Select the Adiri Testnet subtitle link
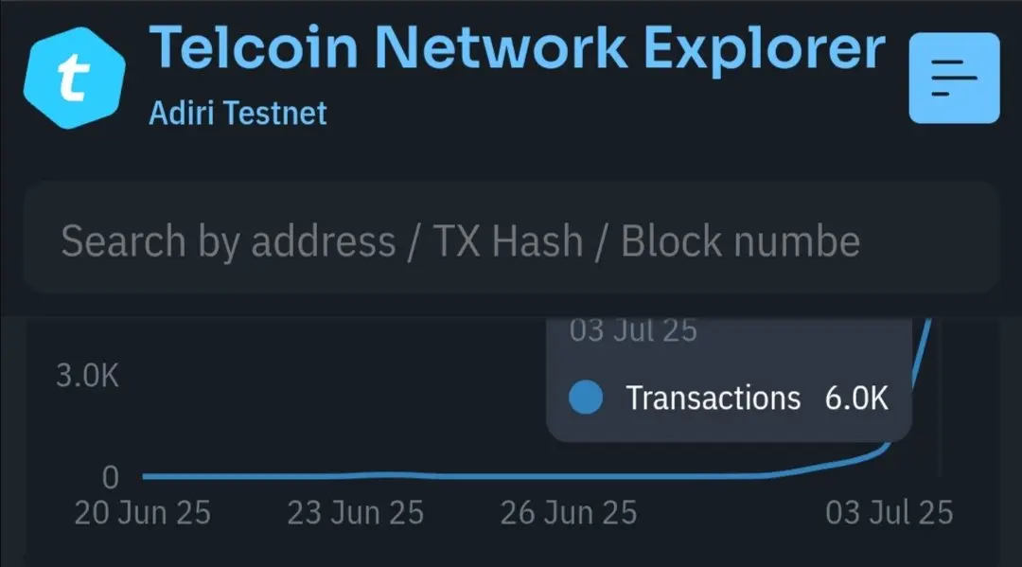The height and width of the screenshot is (567, 1022). coord(238,114)
